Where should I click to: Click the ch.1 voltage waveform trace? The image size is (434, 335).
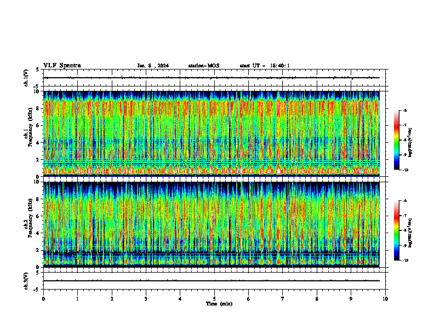(212, 78)
